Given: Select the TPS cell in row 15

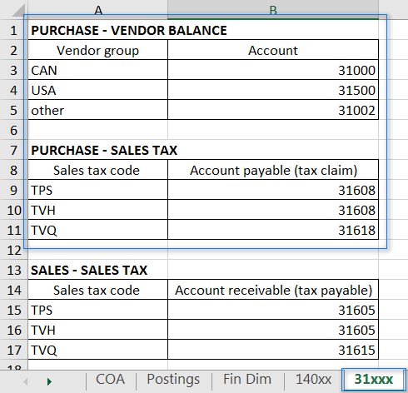Looking at the screenshot, I should [x=98, y=310].
